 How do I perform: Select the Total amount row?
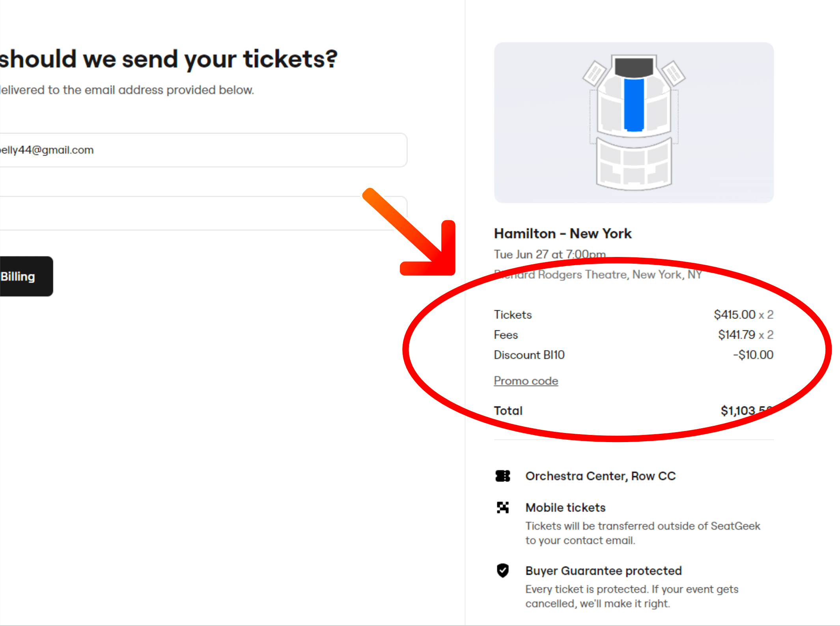[x=508, y=410]
